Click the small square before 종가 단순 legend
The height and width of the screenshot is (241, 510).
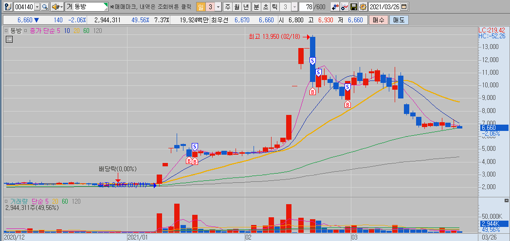pyautogui.click(x=26, y=31)
